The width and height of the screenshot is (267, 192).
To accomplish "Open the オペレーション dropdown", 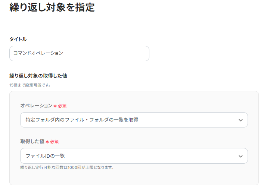I will point(134,120).
